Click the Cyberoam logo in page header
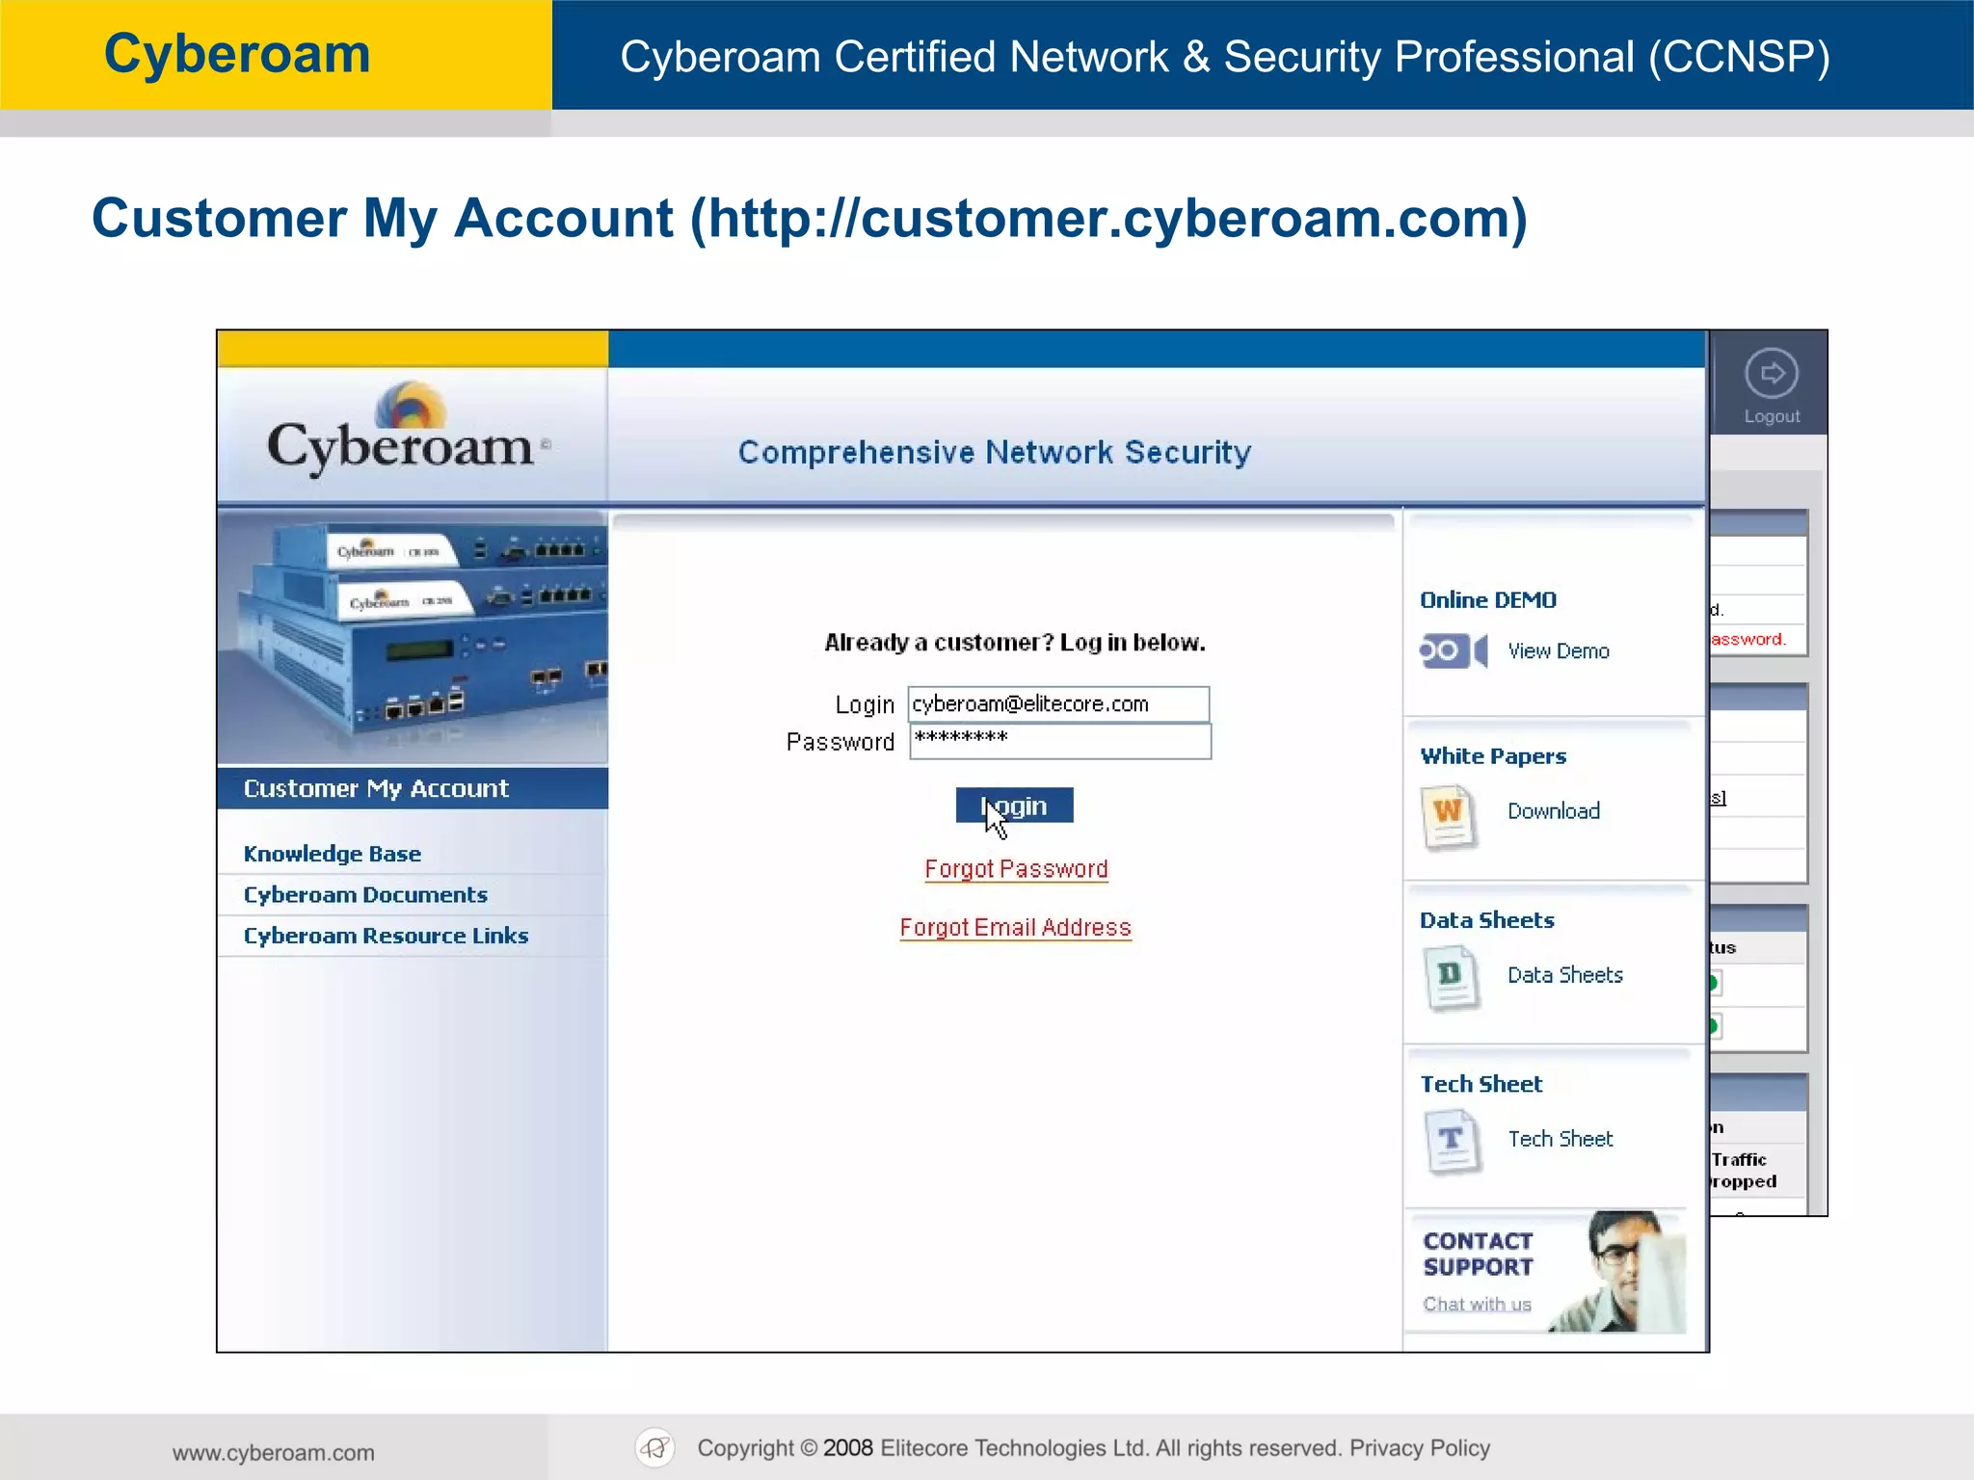 pyautogui.click(x=409, y=431)
